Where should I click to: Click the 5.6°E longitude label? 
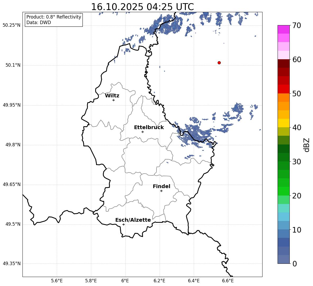pos(57,281)
